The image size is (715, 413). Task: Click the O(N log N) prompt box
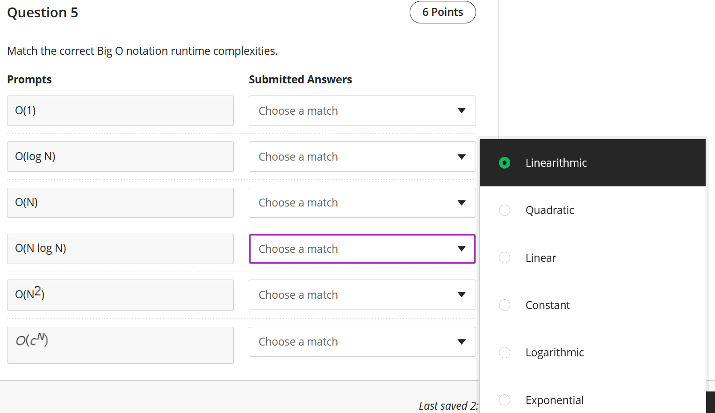click(120, 249)
